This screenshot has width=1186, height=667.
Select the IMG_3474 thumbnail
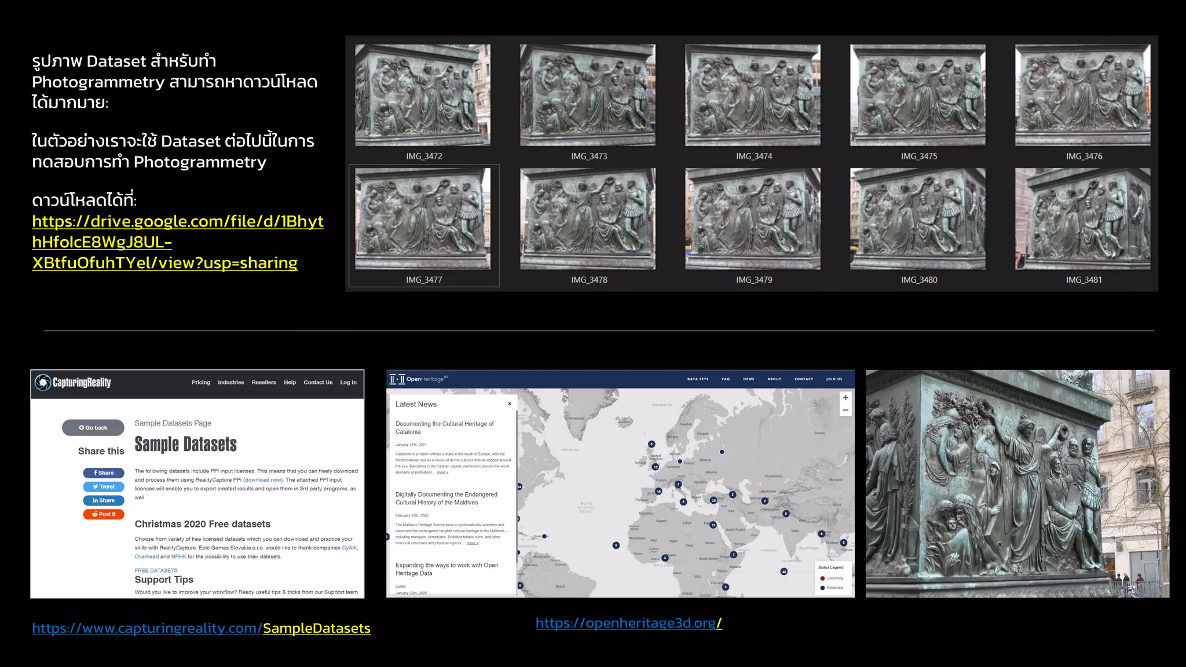point(752,96)
